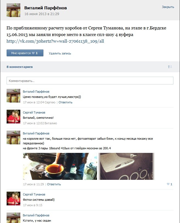This screenshot has width=180, height=223.
Task: Open Сергей Туманов's avatar beside 'Фотки системы давай'
Action: 13,199
